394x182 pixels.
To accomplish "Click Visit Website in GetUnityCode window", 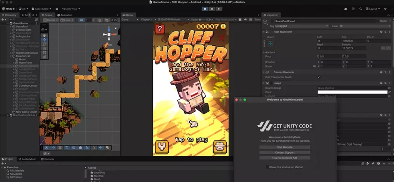I will coord(285,147).
